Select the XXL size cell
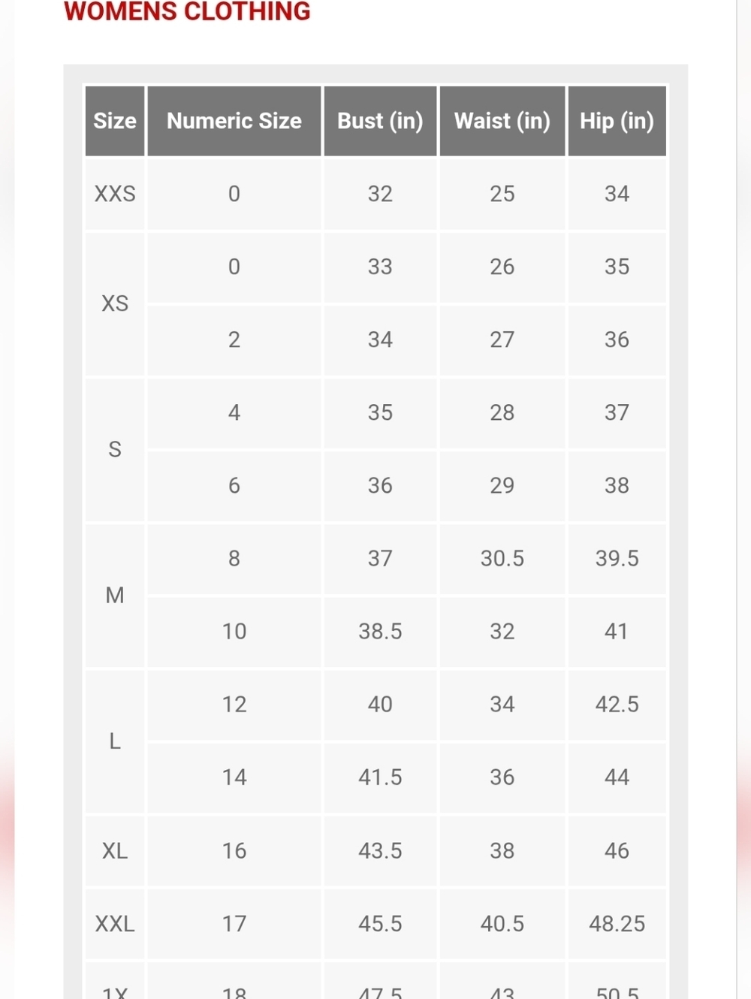The width and height of the screenshot is (751, 999). pos(115,923)
